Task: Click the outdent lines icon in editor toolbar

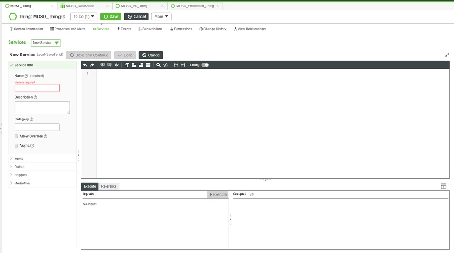Action: click(134, 65)
